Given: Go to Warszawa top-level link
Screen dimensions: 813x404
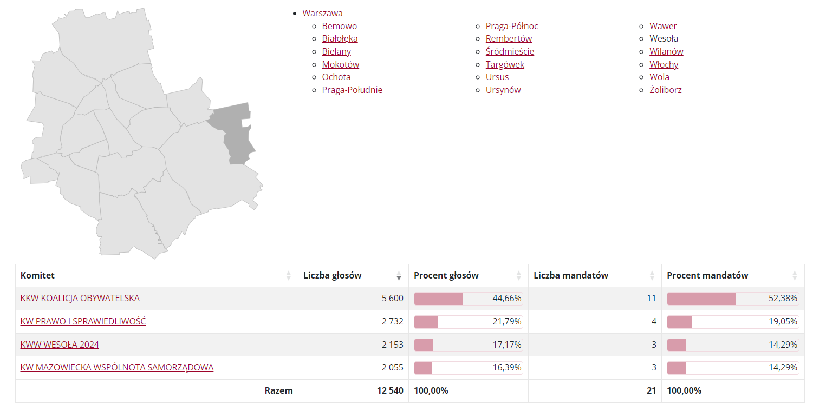Looking at the screenshot, I should point(322,13).
